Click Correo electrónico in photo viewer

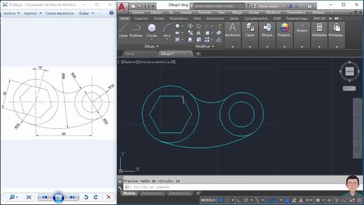click(x=60, y=13)
